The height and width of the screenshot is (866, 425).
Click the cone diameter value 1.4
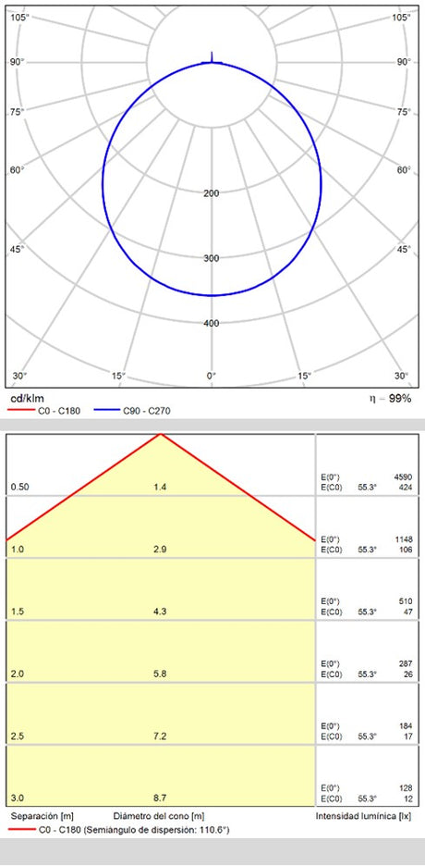click(160, 487)
